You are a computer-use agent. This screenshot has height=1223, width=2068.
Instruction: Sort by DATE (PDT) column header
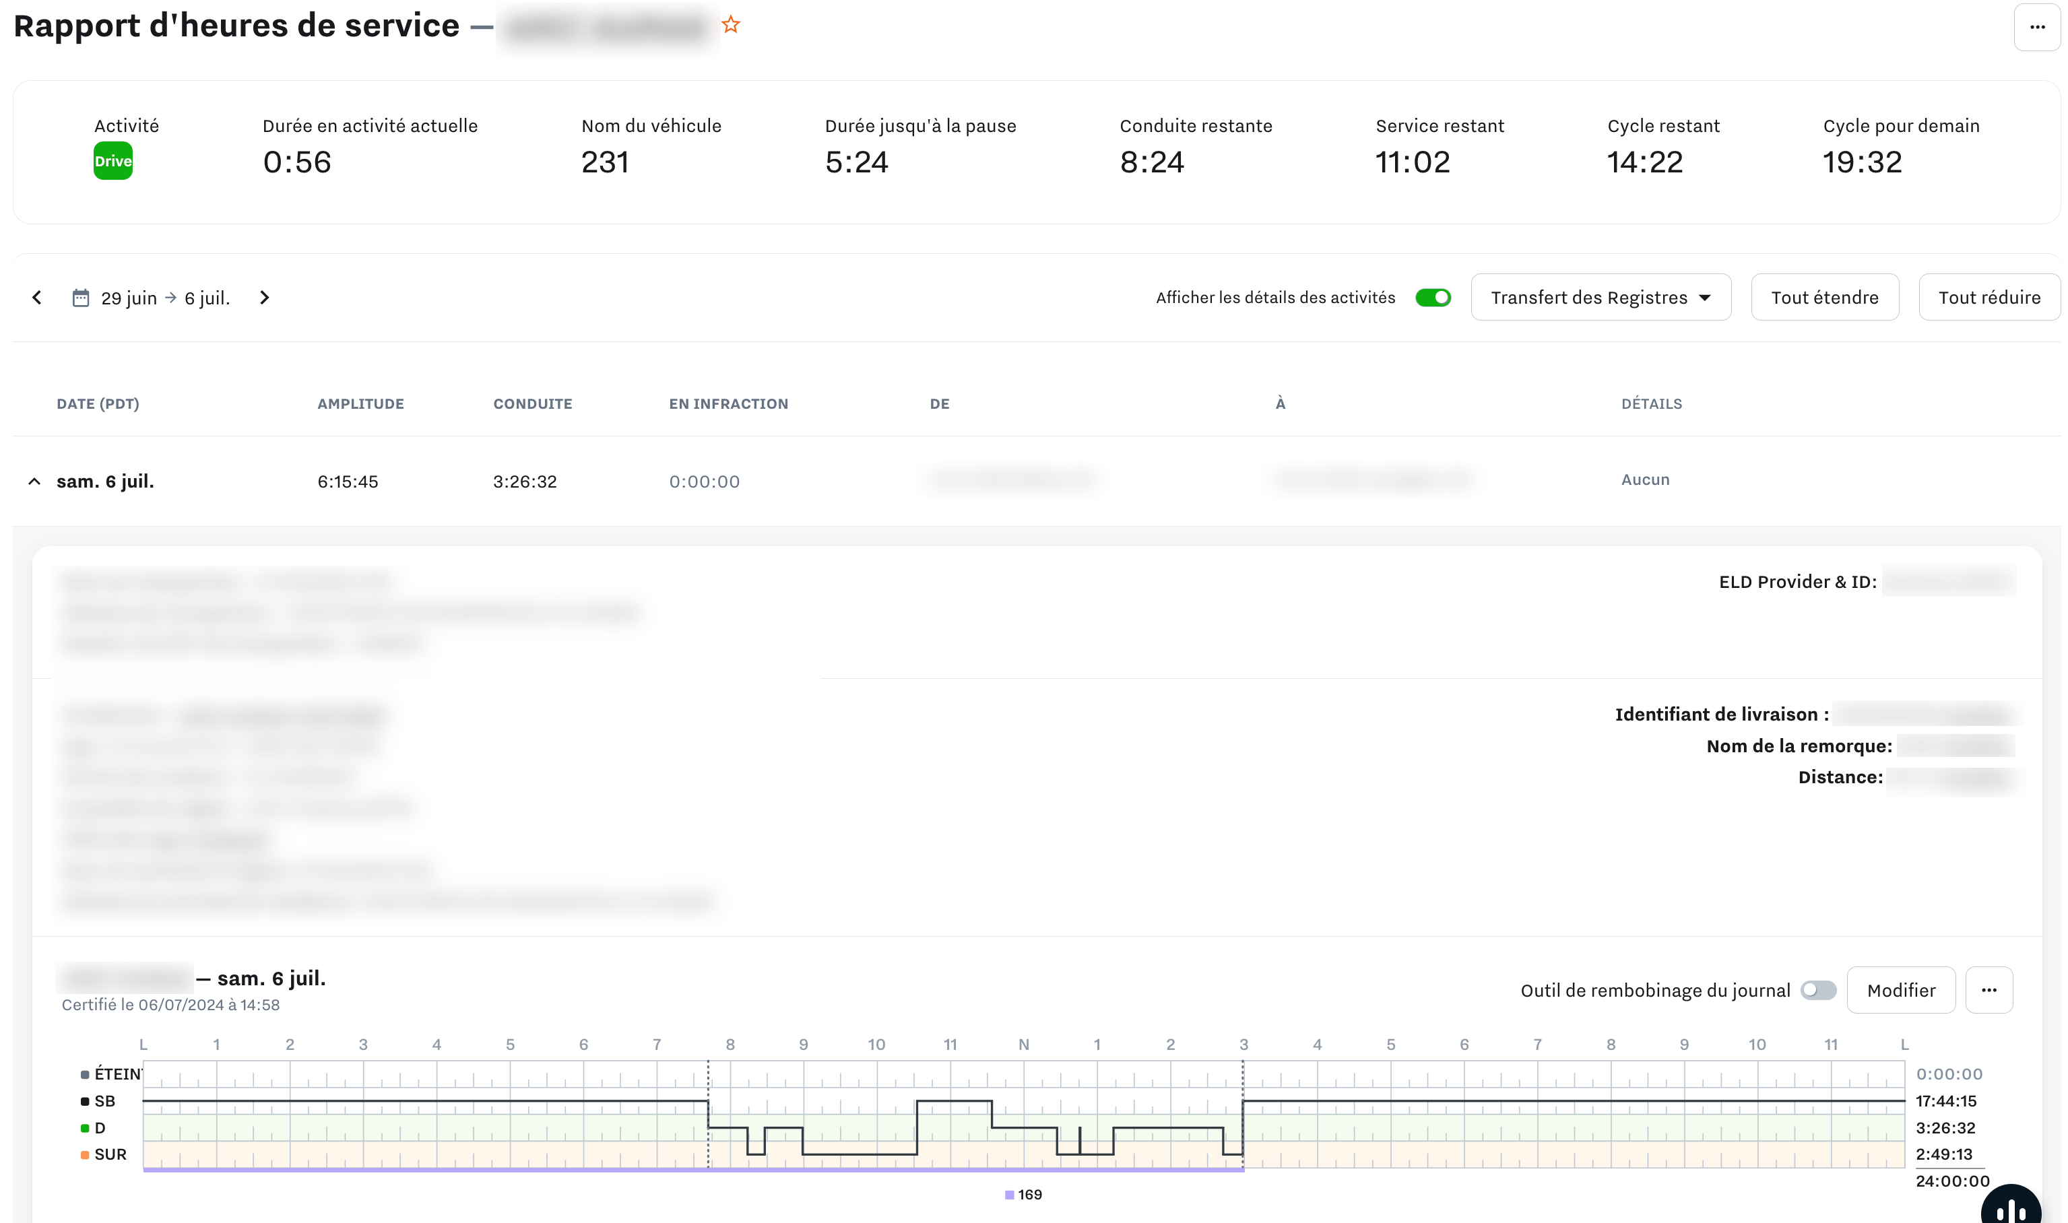pos(98,404)
